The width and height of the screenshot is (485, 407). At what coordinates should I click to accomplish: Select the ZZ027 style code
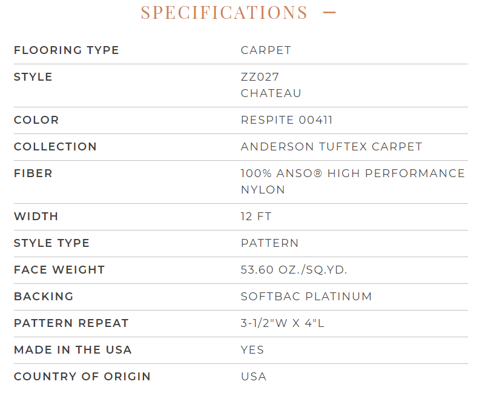tap(260, 77)
